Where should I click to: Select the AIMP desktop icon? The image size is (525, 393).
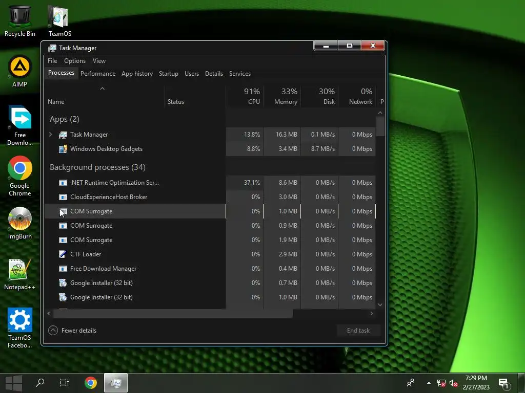pyautogui.click(x=20, y=71)
